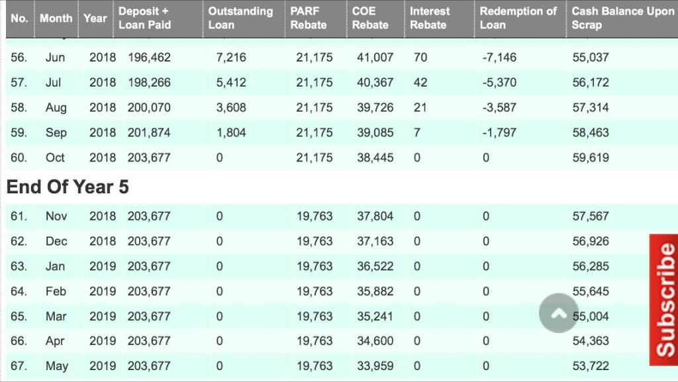Select the No. column header
Screen dimensions: 678x382
[x=20, y=18]
